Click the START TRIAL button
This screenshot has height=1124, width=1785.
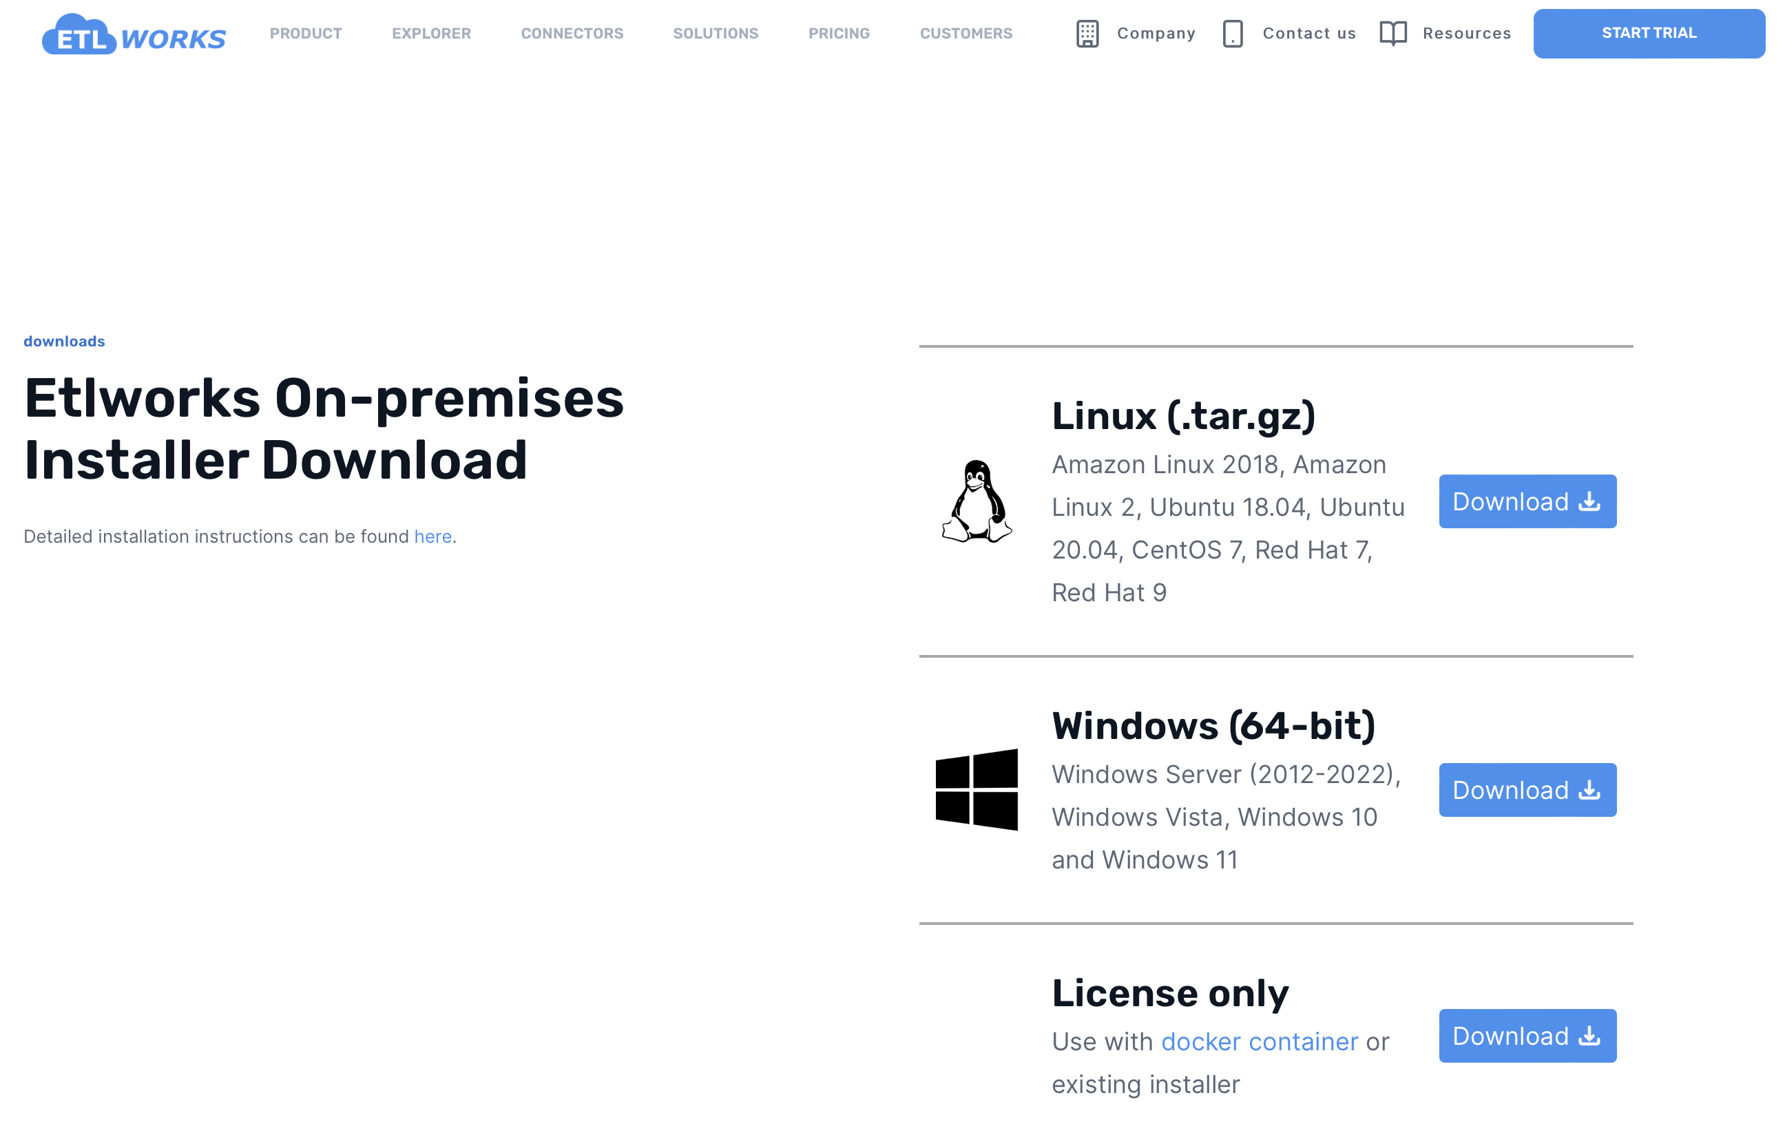pos(1651,31)
